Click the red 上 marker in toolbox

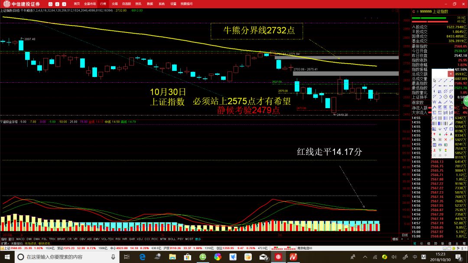[435, 150]
